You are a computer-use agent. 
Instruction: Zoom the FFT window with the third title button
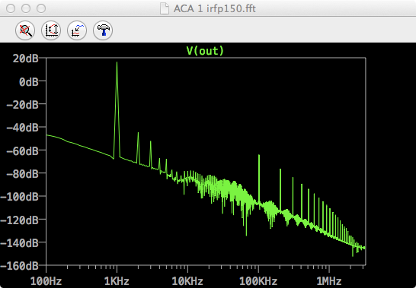(x=41, y=8)
